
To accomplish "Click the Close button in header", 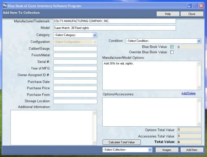I will (192, 14).
